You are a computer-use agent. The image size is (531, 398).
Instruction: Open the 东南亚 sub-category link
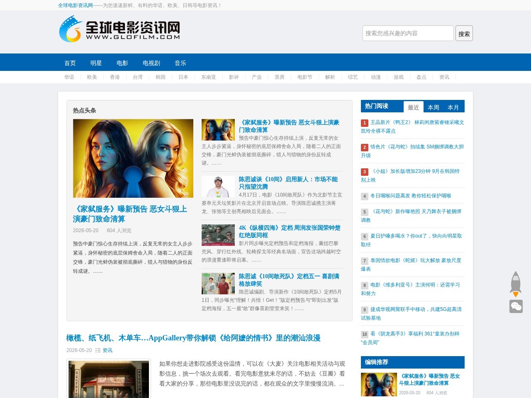click(209, 77)
